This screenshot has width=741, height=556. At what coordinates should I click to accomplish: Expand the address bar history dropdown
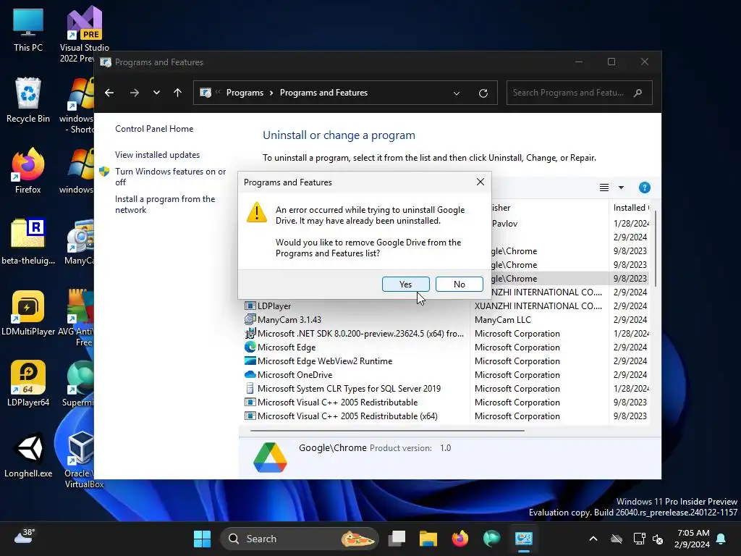point(457,93)
